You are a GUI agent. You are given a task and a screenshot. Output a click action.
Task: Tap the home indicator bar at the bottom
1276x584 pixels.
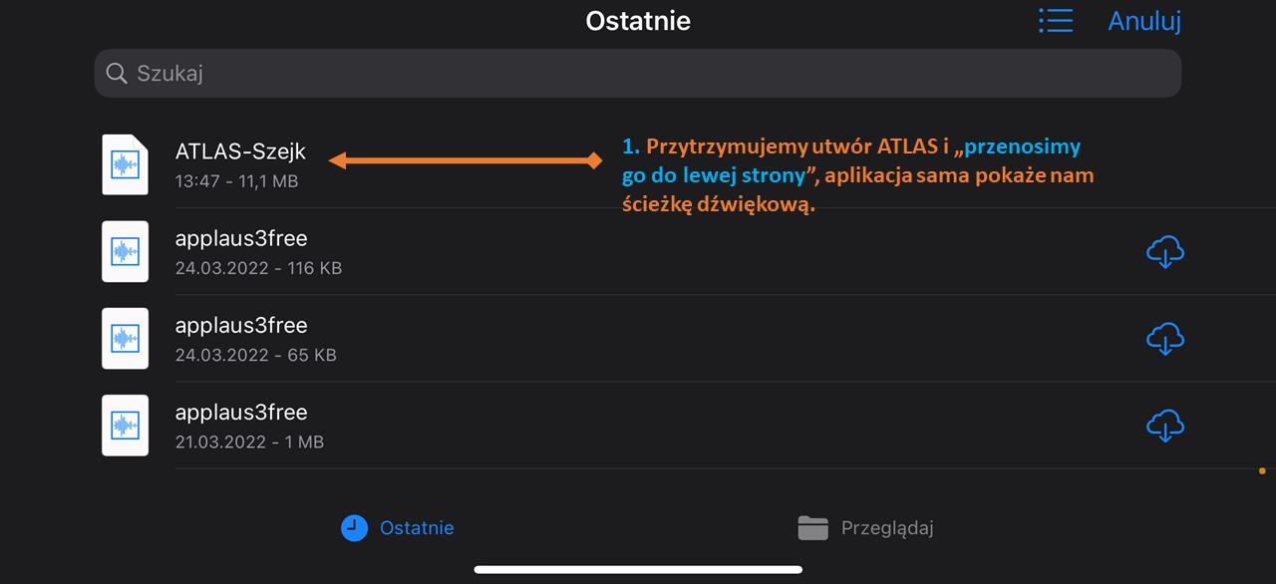(x=638, y=570)
